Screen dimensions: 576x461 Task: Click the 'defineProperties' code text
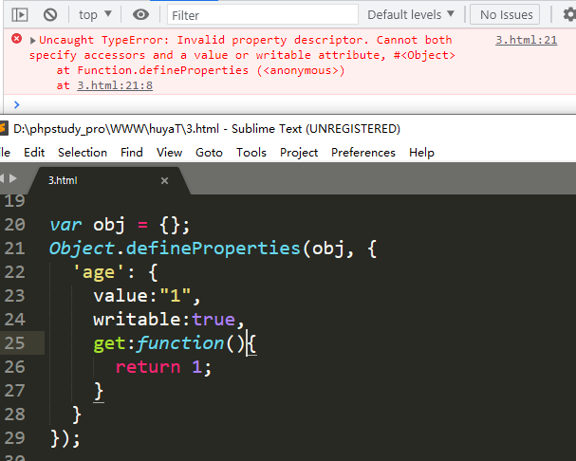tap(214, 249)
